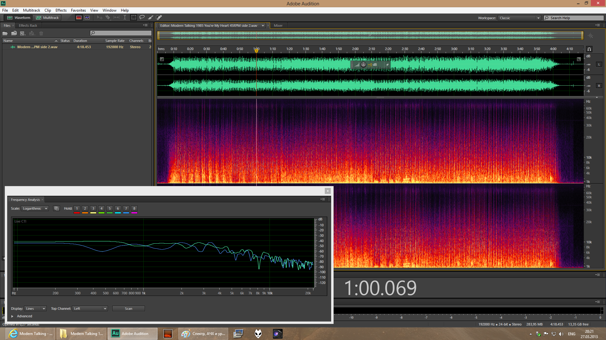Screen dimensions: 606x340
Task: Open the Top Channel dropdown
Action: [90, 309]
